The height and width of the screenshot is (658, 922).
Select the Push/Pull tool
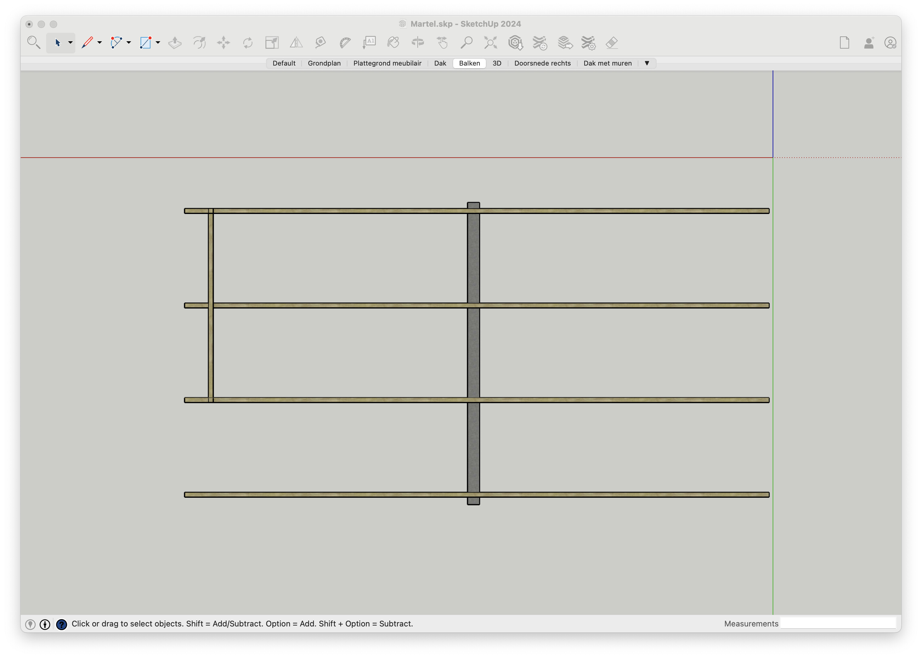175,42
